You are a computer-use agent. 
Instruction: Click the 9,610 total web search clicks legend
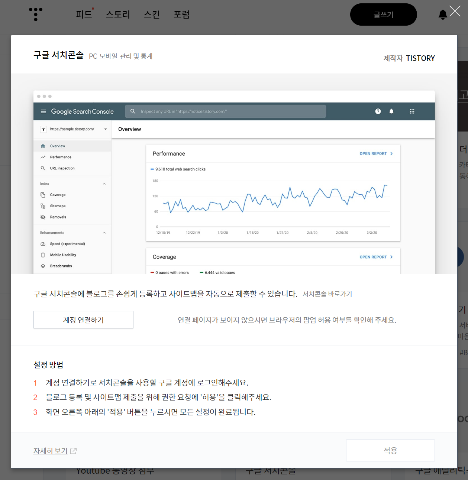coord(178,169)
